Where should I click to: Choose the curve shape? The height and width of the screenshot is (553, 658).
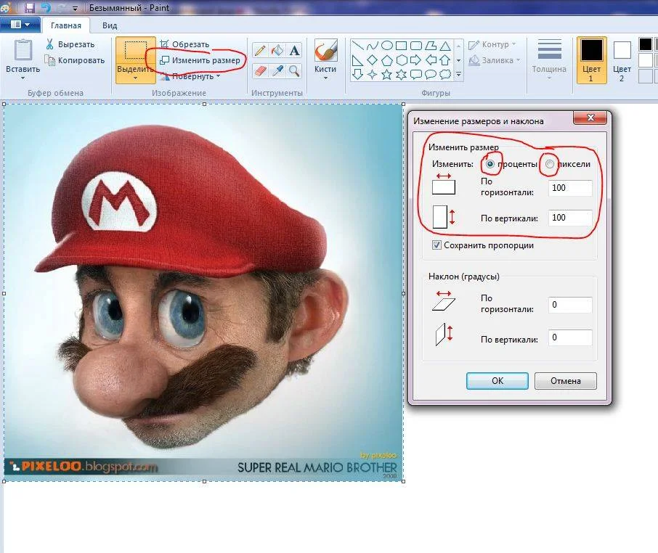(x=373, y=46)
